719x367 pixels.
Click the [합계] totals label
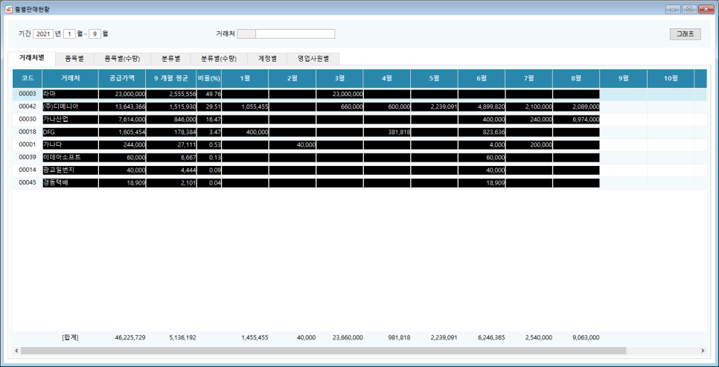[x=70, y=337]
